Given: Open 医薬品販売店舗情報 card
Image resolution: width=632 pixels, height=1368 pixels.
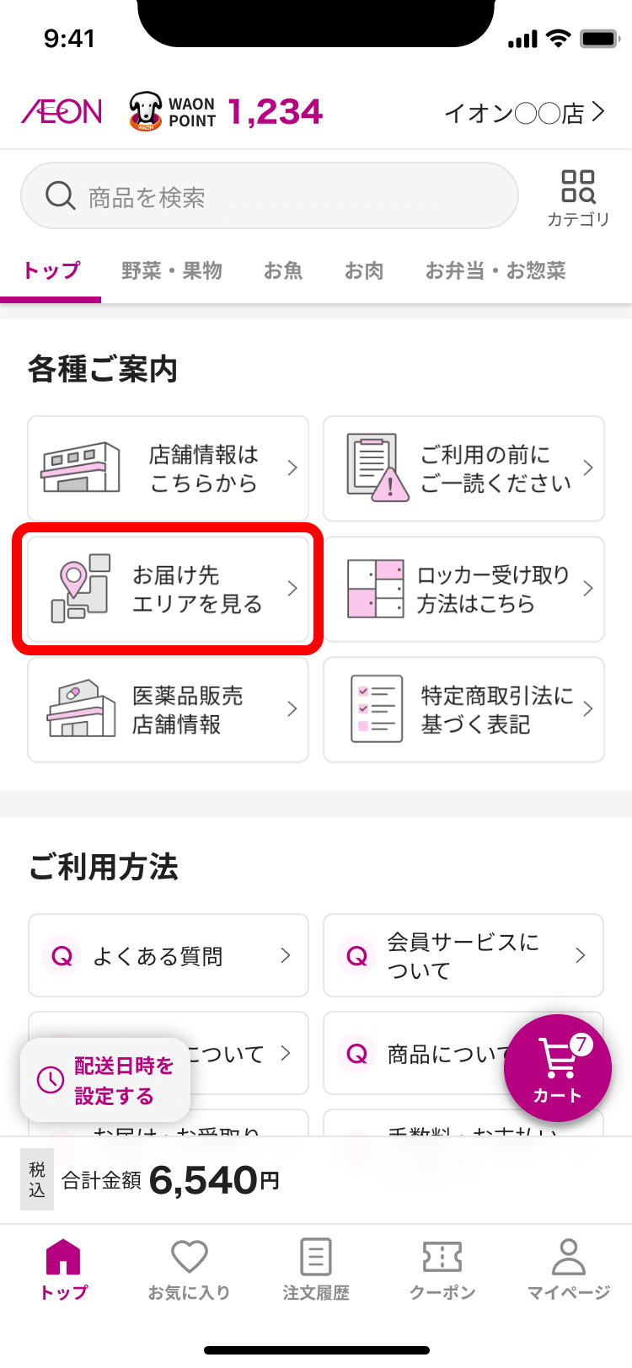Looking at the screenshot, I should 169,709.
